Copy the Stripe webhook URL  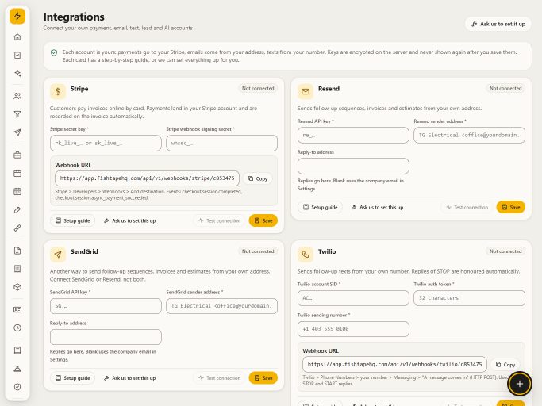(258, 178)
